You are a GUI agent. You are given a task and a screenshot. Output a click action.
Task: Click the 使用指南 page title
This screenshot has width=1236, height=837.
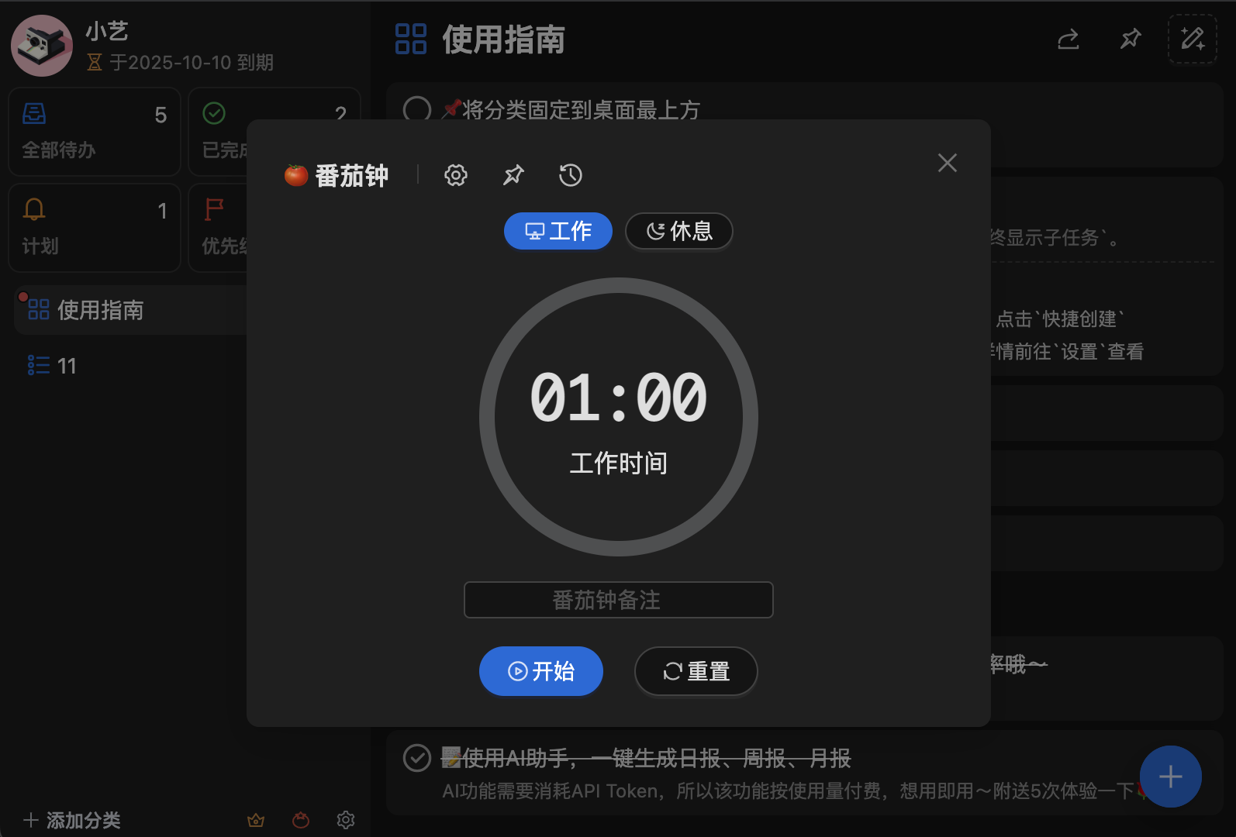click(x=504, y=40)
